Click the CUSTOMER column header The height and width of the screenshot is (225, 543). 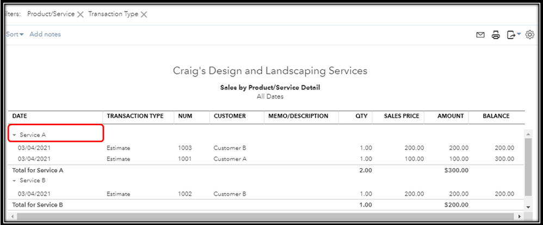pyautogui.click(x=230, y=117)
